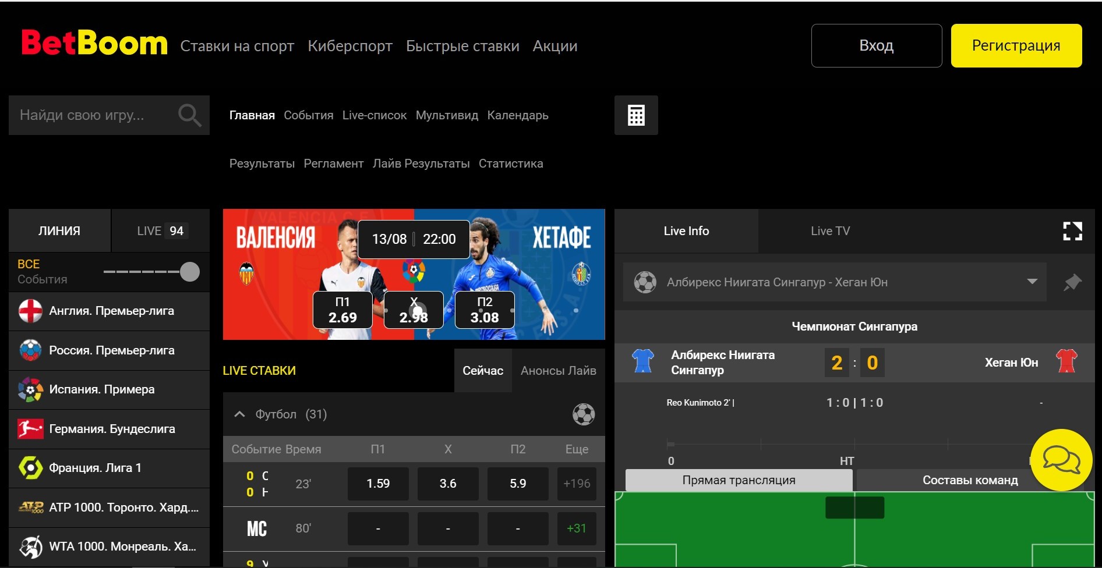Image resolution: width=1102 pixels, height=568 pixels.
Task: Open the Регламент link
Action: (334, 164)
